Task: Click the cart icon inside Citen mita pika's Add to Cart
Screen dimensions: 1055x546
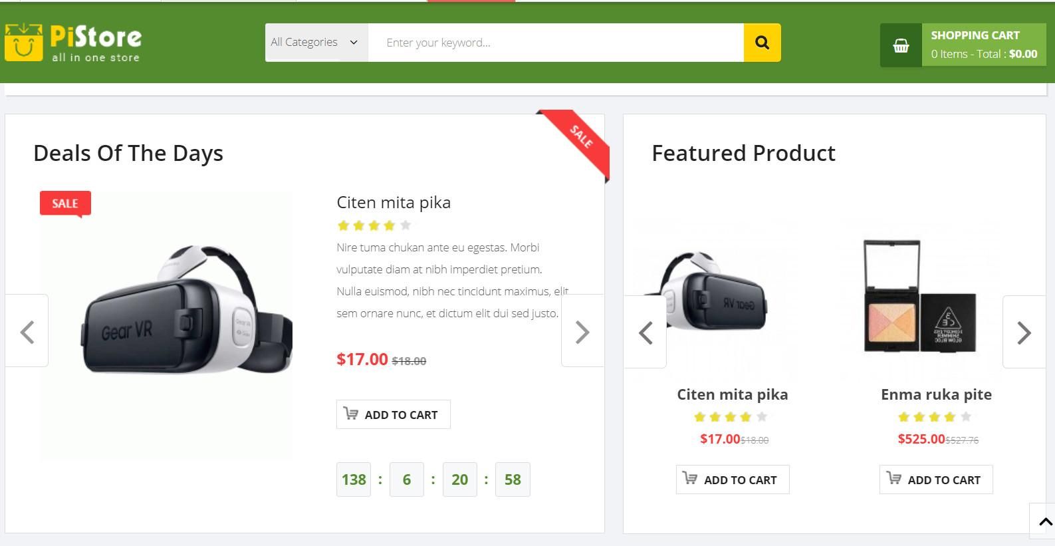Action: point(350,413)
